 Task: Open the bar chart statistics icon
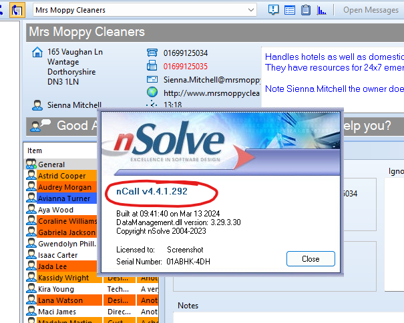321,10
